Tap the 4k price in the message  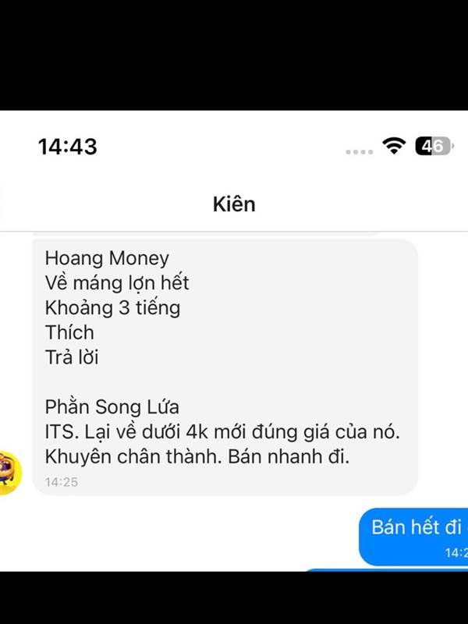click(x=197, y=432)
